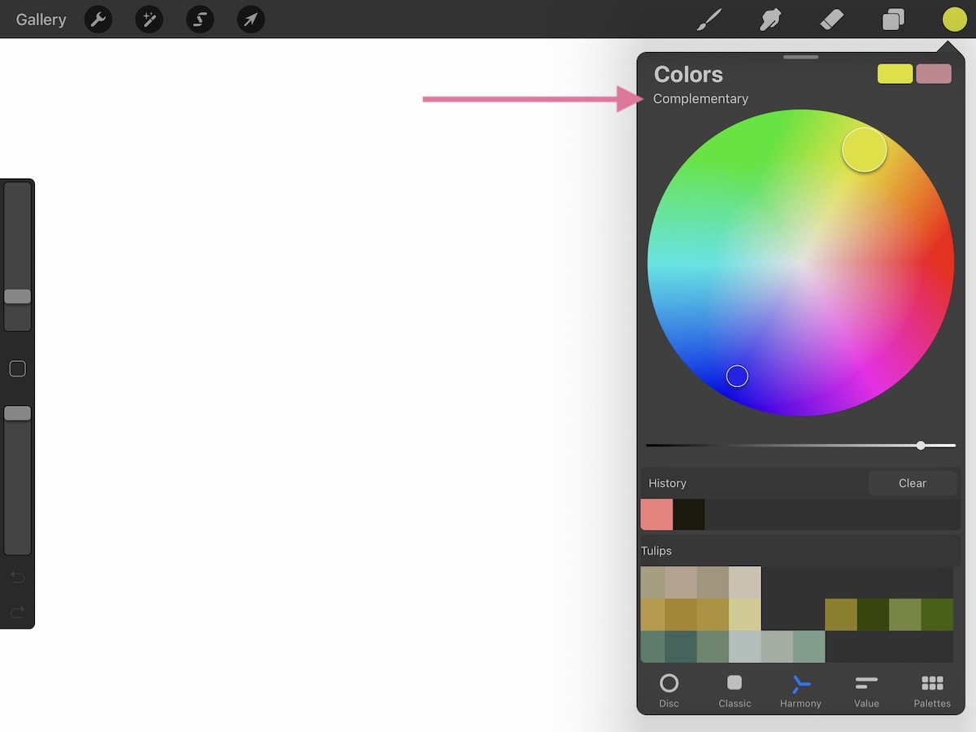Pick the darkest green swatch in Tulips
The image size is (976, 732).
click(x=873, y=615)
